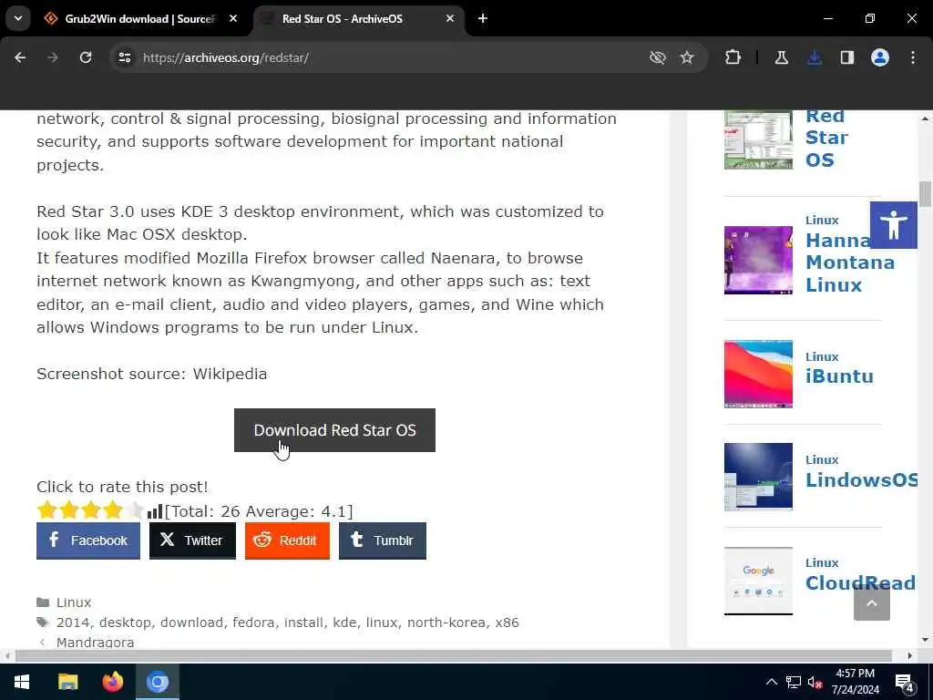This screenshot has height=700, width=933.
Task: Open the Extensions puzzle icon
Action: click(x=733, y=57)
